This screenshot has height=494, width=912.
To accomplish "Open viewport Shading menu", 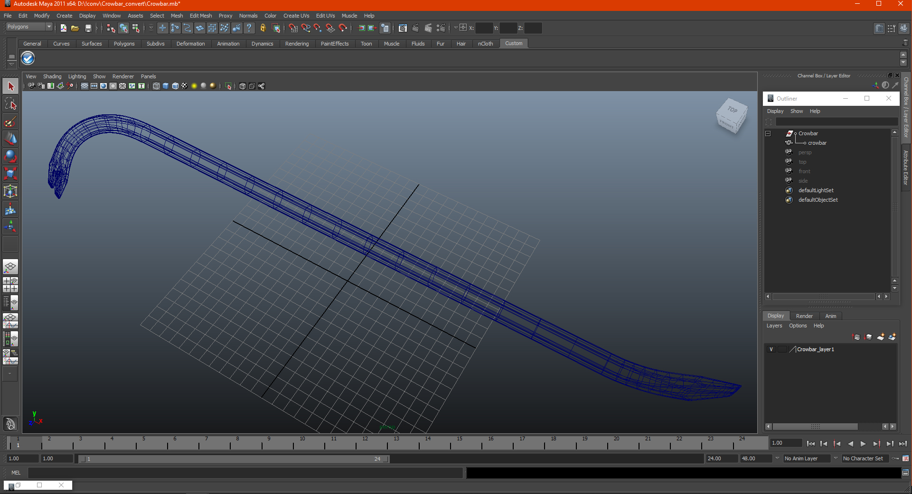I will (x=52, y=76).
